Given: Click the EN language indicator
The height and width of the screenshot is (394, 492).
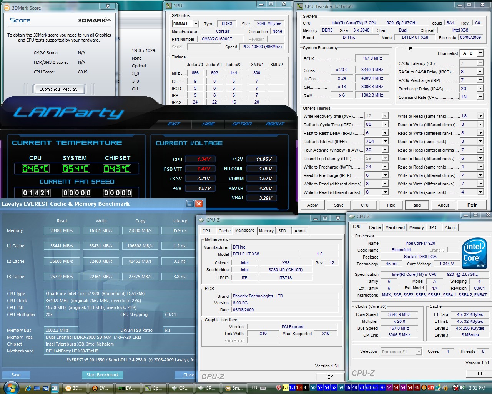Looking at the screenshot, I should point(254,387).
